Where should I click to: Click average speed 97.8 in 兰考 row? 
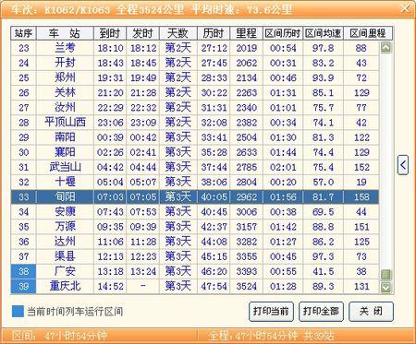324,48
